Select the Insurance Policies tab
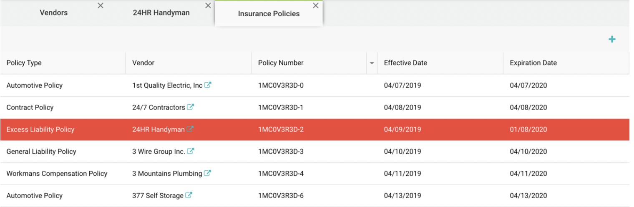This screenshot has height=207, width=634. point(269,13)
